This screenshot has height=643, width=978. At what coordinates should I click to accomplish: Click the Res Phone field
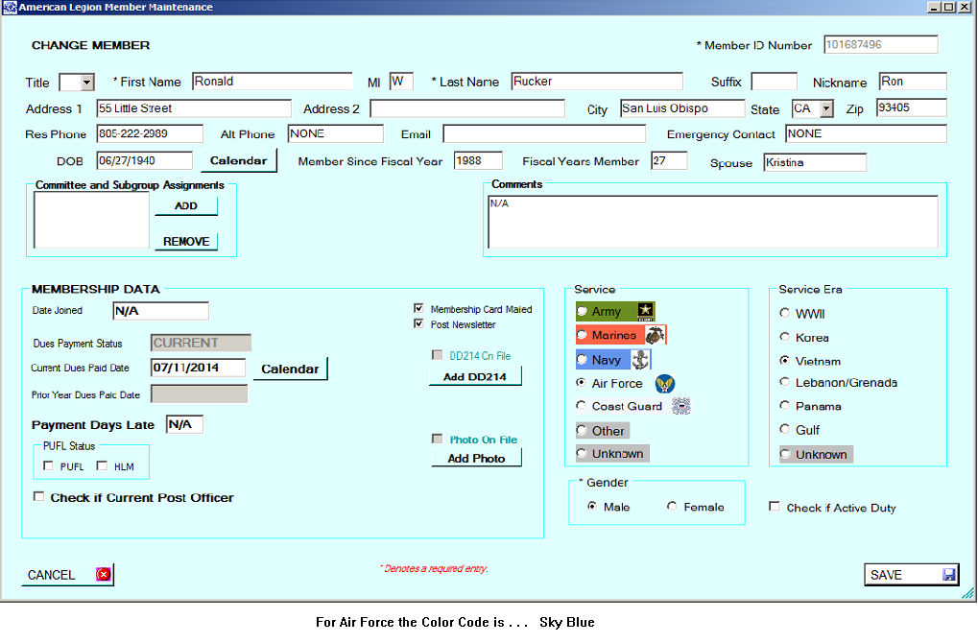coord(150,134)
